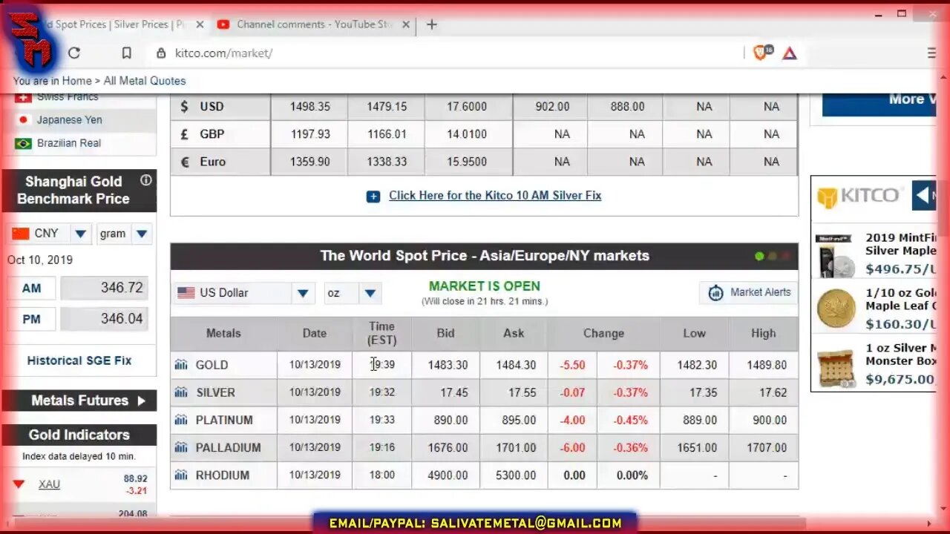Click silver bid value 17.45
The height and width of the screenshot is (534, 950).
click(x=454, y=392)
